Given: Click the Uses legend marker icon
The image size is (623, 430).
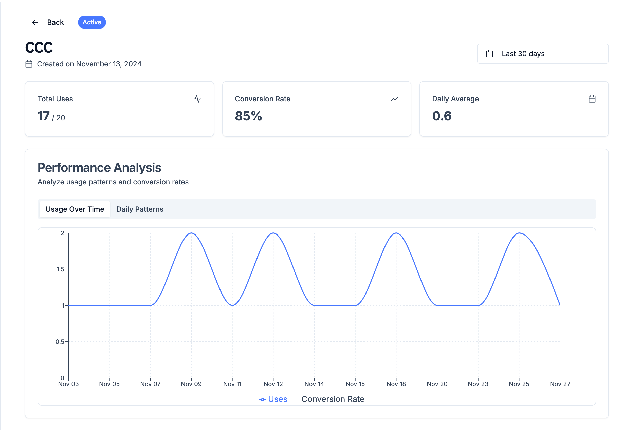Looking at the screenshot, I should tap(262, 399).
